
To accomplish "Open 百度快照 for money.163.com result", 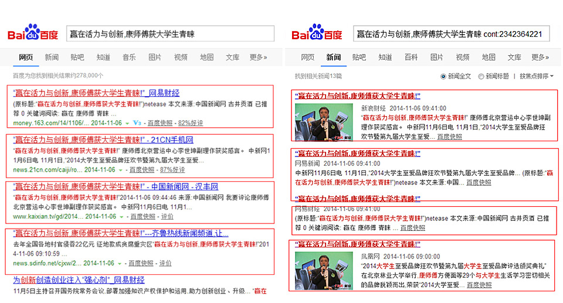I will click(160, 123).
